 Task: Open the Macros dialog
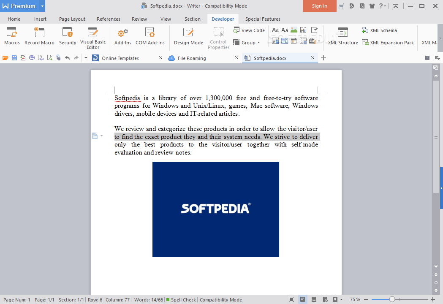coord(12,36)
